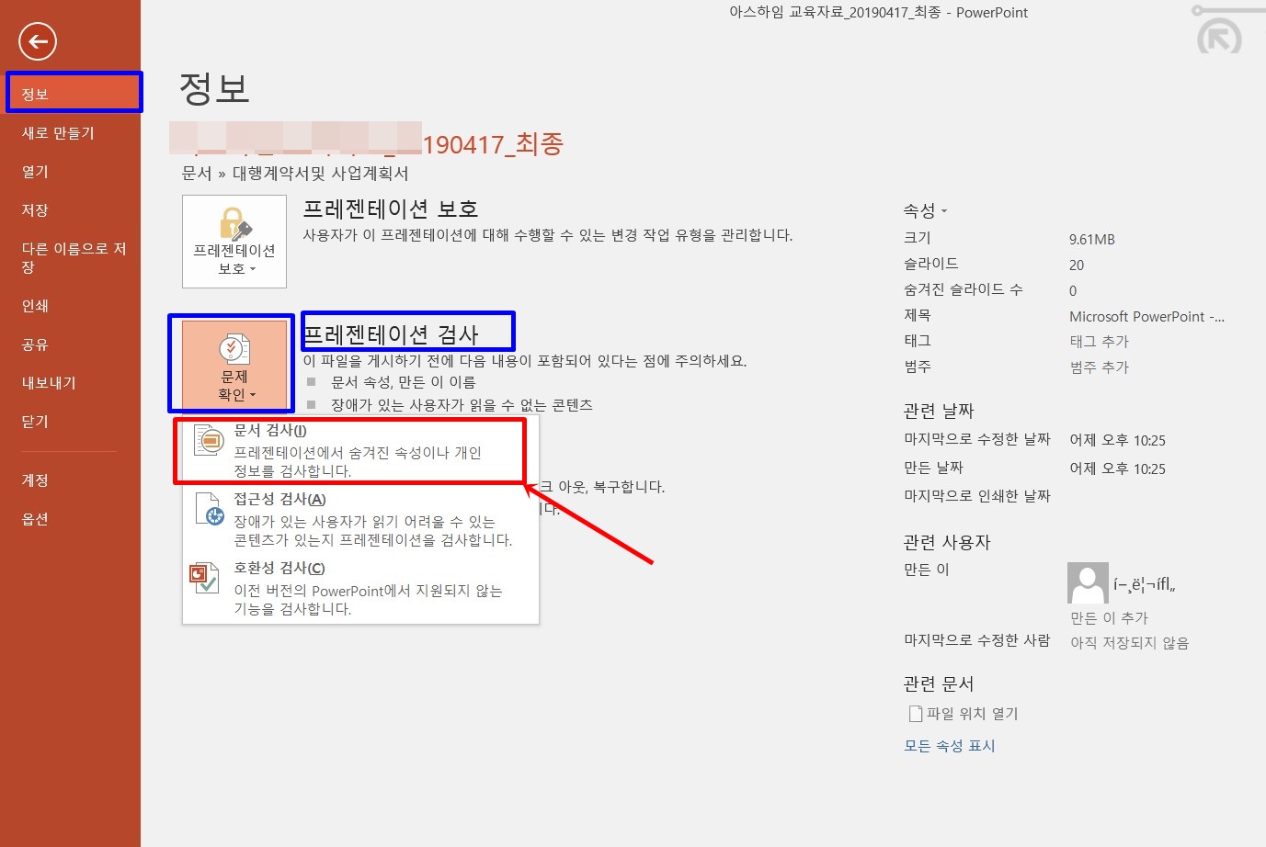Click the 접근성 검사 icon
The width and height of the screenshot is (1266, 847).
210,510
